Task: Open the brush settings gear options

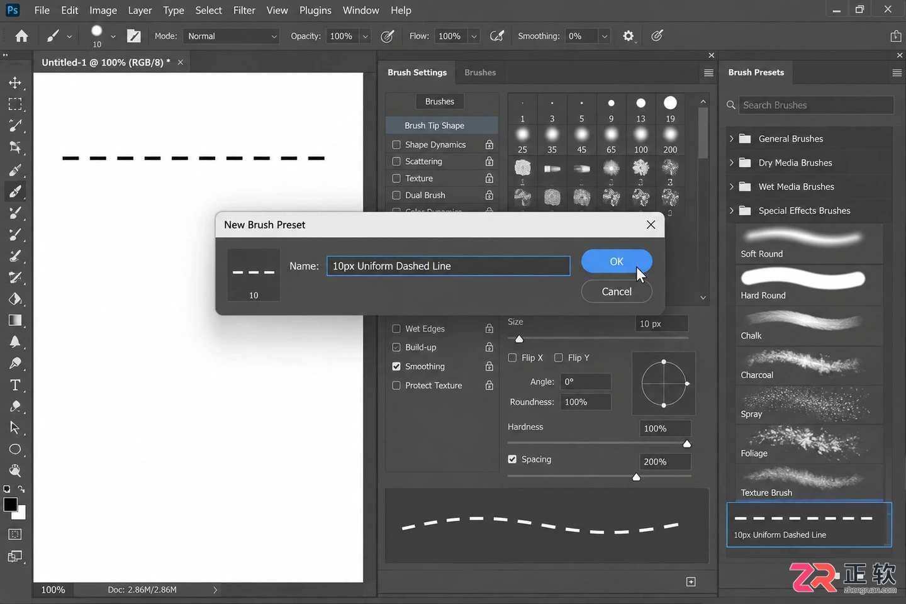Action: click(629, 36)
